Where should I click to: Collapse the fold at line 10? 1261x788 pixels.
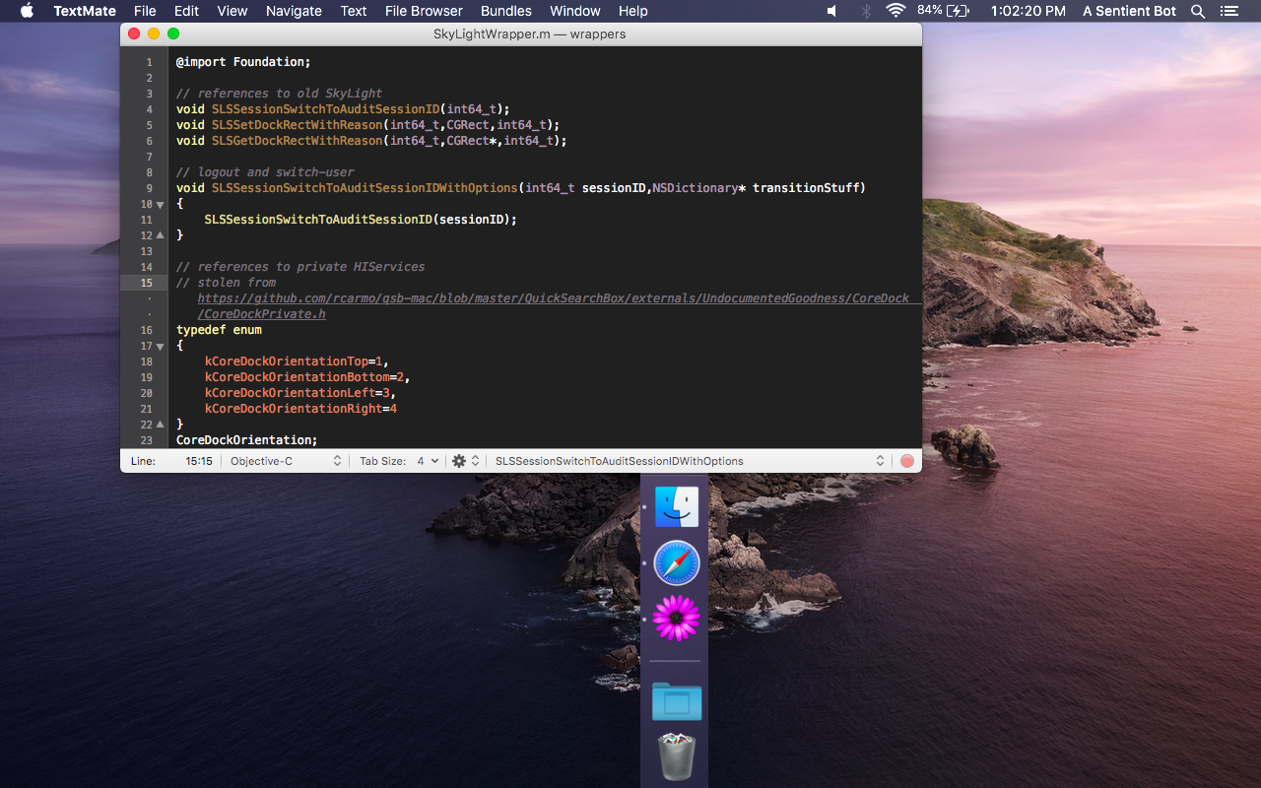pos(160,204)
